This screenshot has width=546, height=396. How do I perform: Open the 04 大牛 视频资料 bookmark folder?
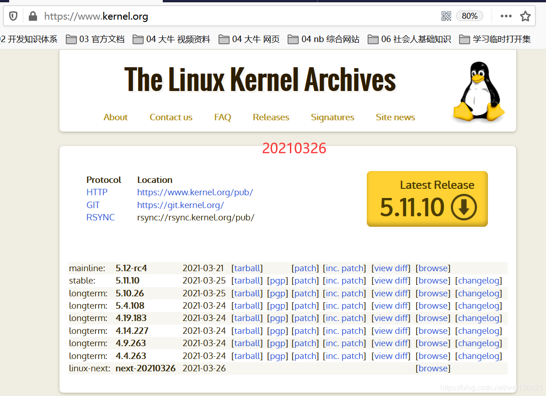click(x=171, y=39)
